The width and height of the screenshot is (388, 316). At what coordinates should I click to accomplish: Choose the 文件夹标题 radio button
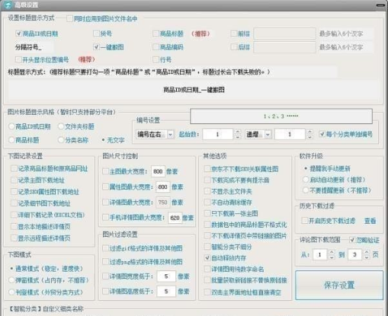click(61, 126)
